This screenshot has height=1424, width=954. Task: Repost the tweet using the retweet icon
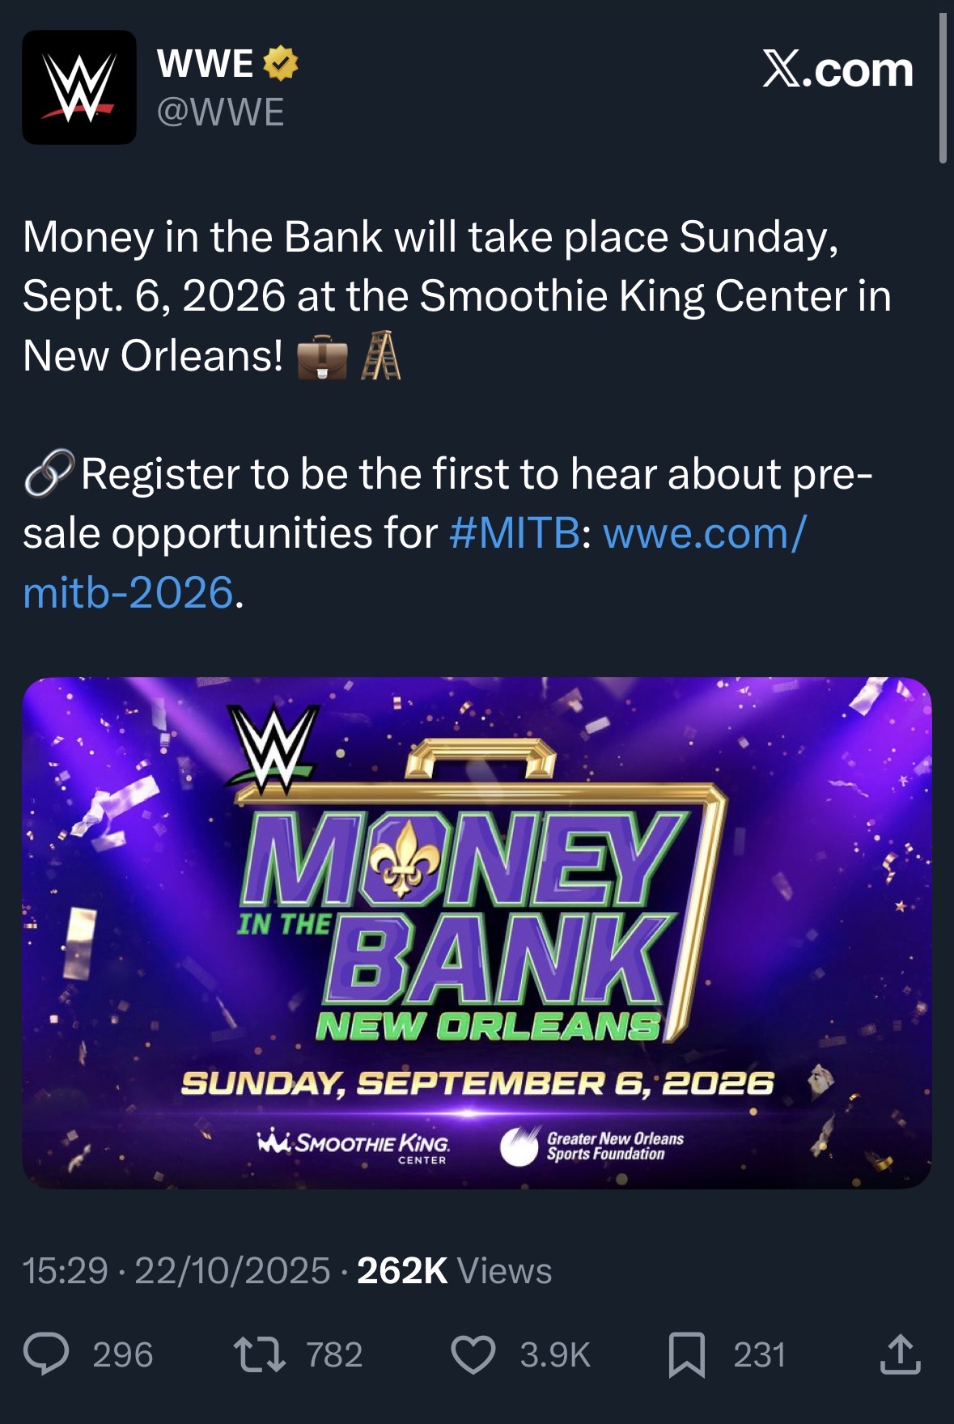coord(259,1354)
